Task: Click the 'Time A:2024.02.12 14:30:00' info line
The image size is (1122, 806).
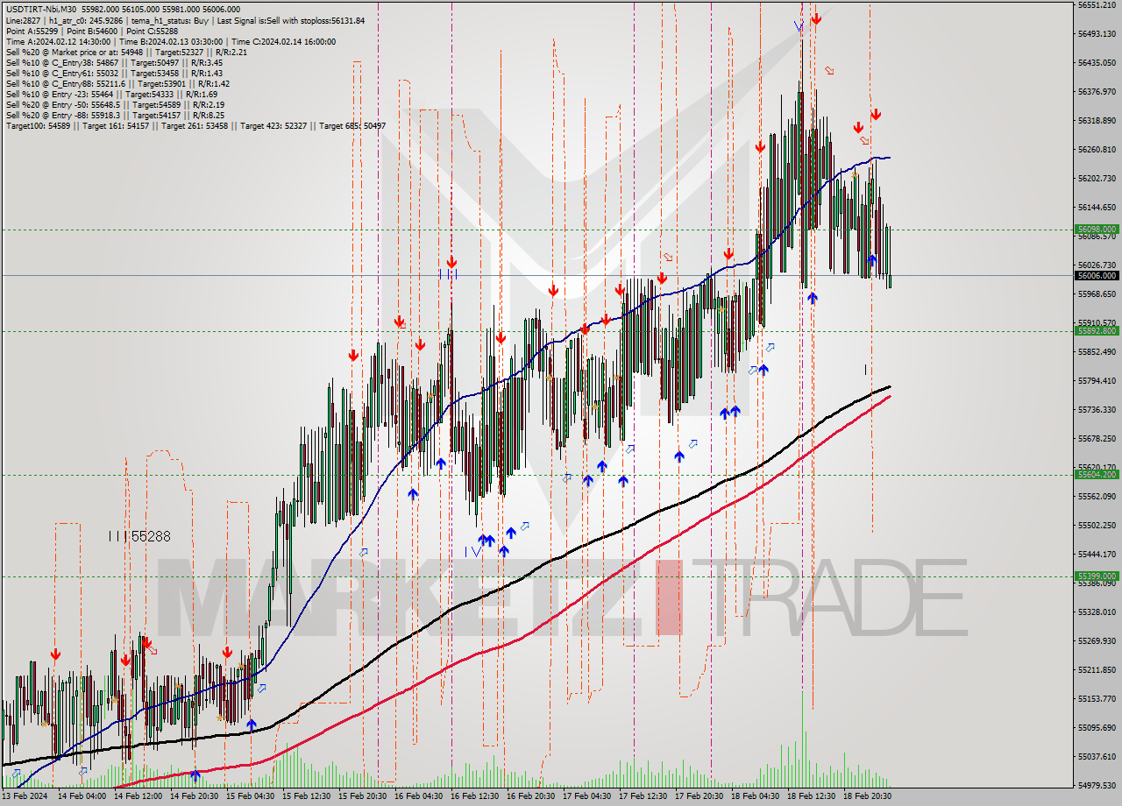Action: pyautogui.click(x=170, y=41)
